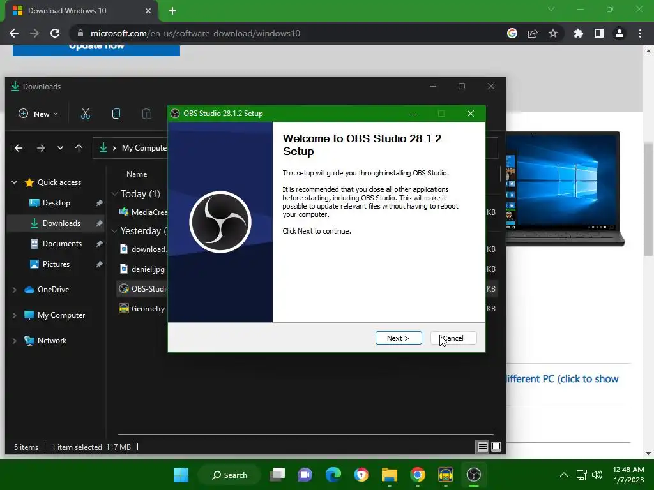Collapse the Yesterday file group
This screenshot has width=654, height=490.
pyautogui.click(x=115, y=231)
